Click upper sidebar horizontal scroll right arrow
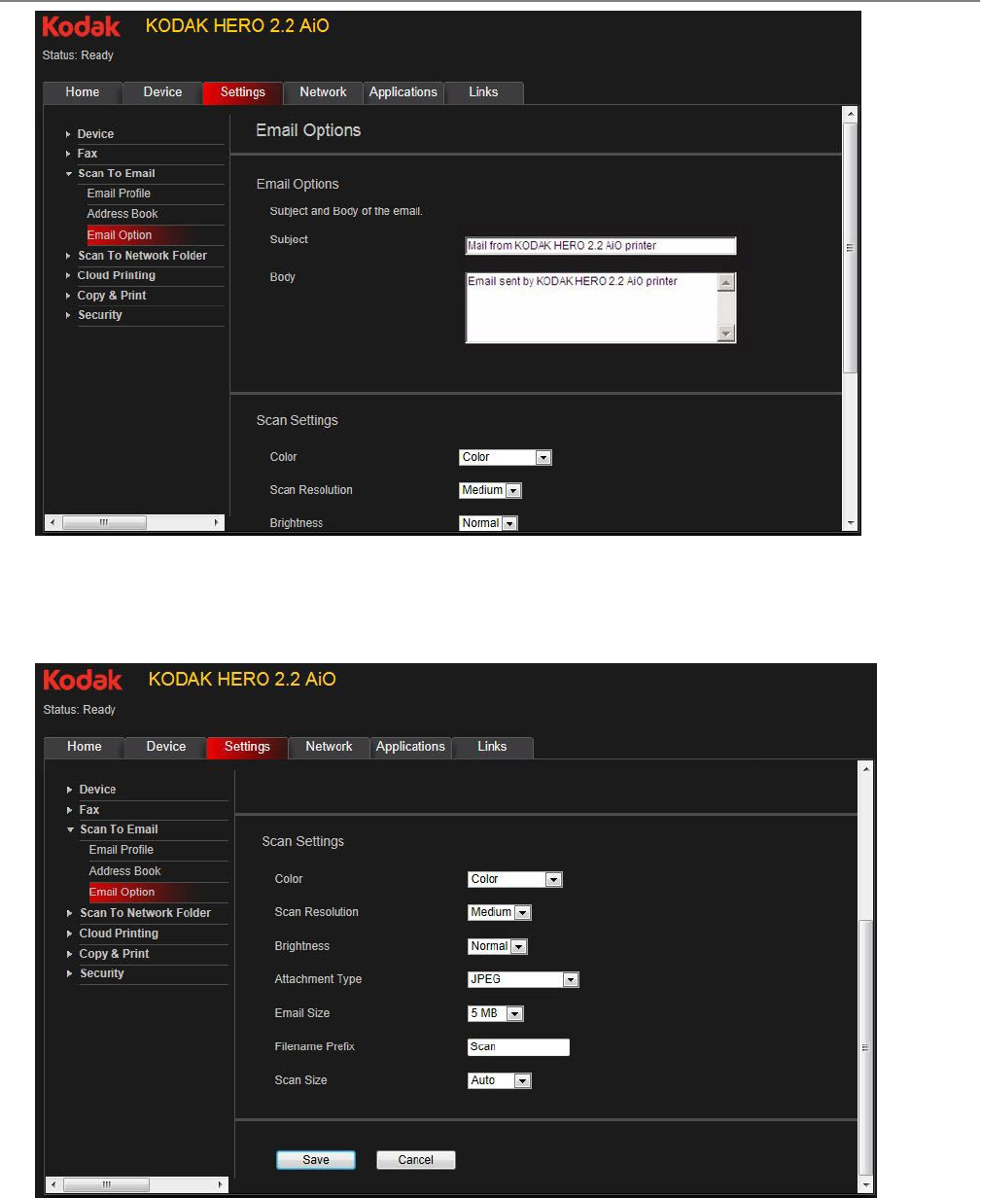981x1198 pixels. coord(217,522)
